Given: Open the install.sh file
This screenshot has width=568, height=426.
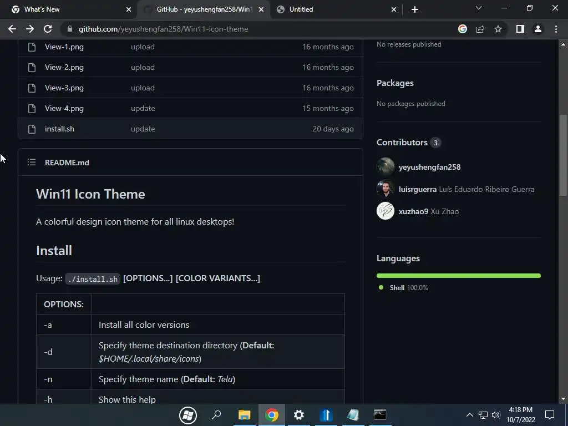Looking at the screenshot, I should [x=59, y=129].
